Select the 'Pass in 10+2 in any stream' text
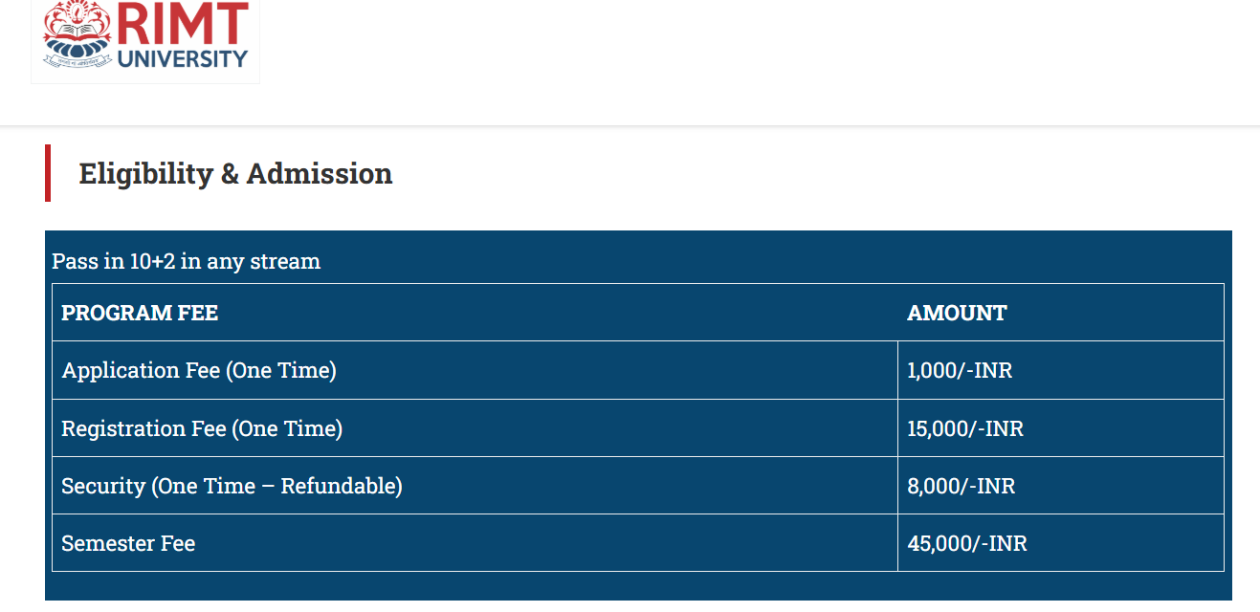This screenshot has width=1260, height=612. click(x=187, y=261)
